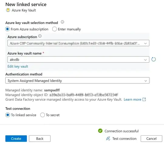Click the Create button

click(x=16, y=139)
